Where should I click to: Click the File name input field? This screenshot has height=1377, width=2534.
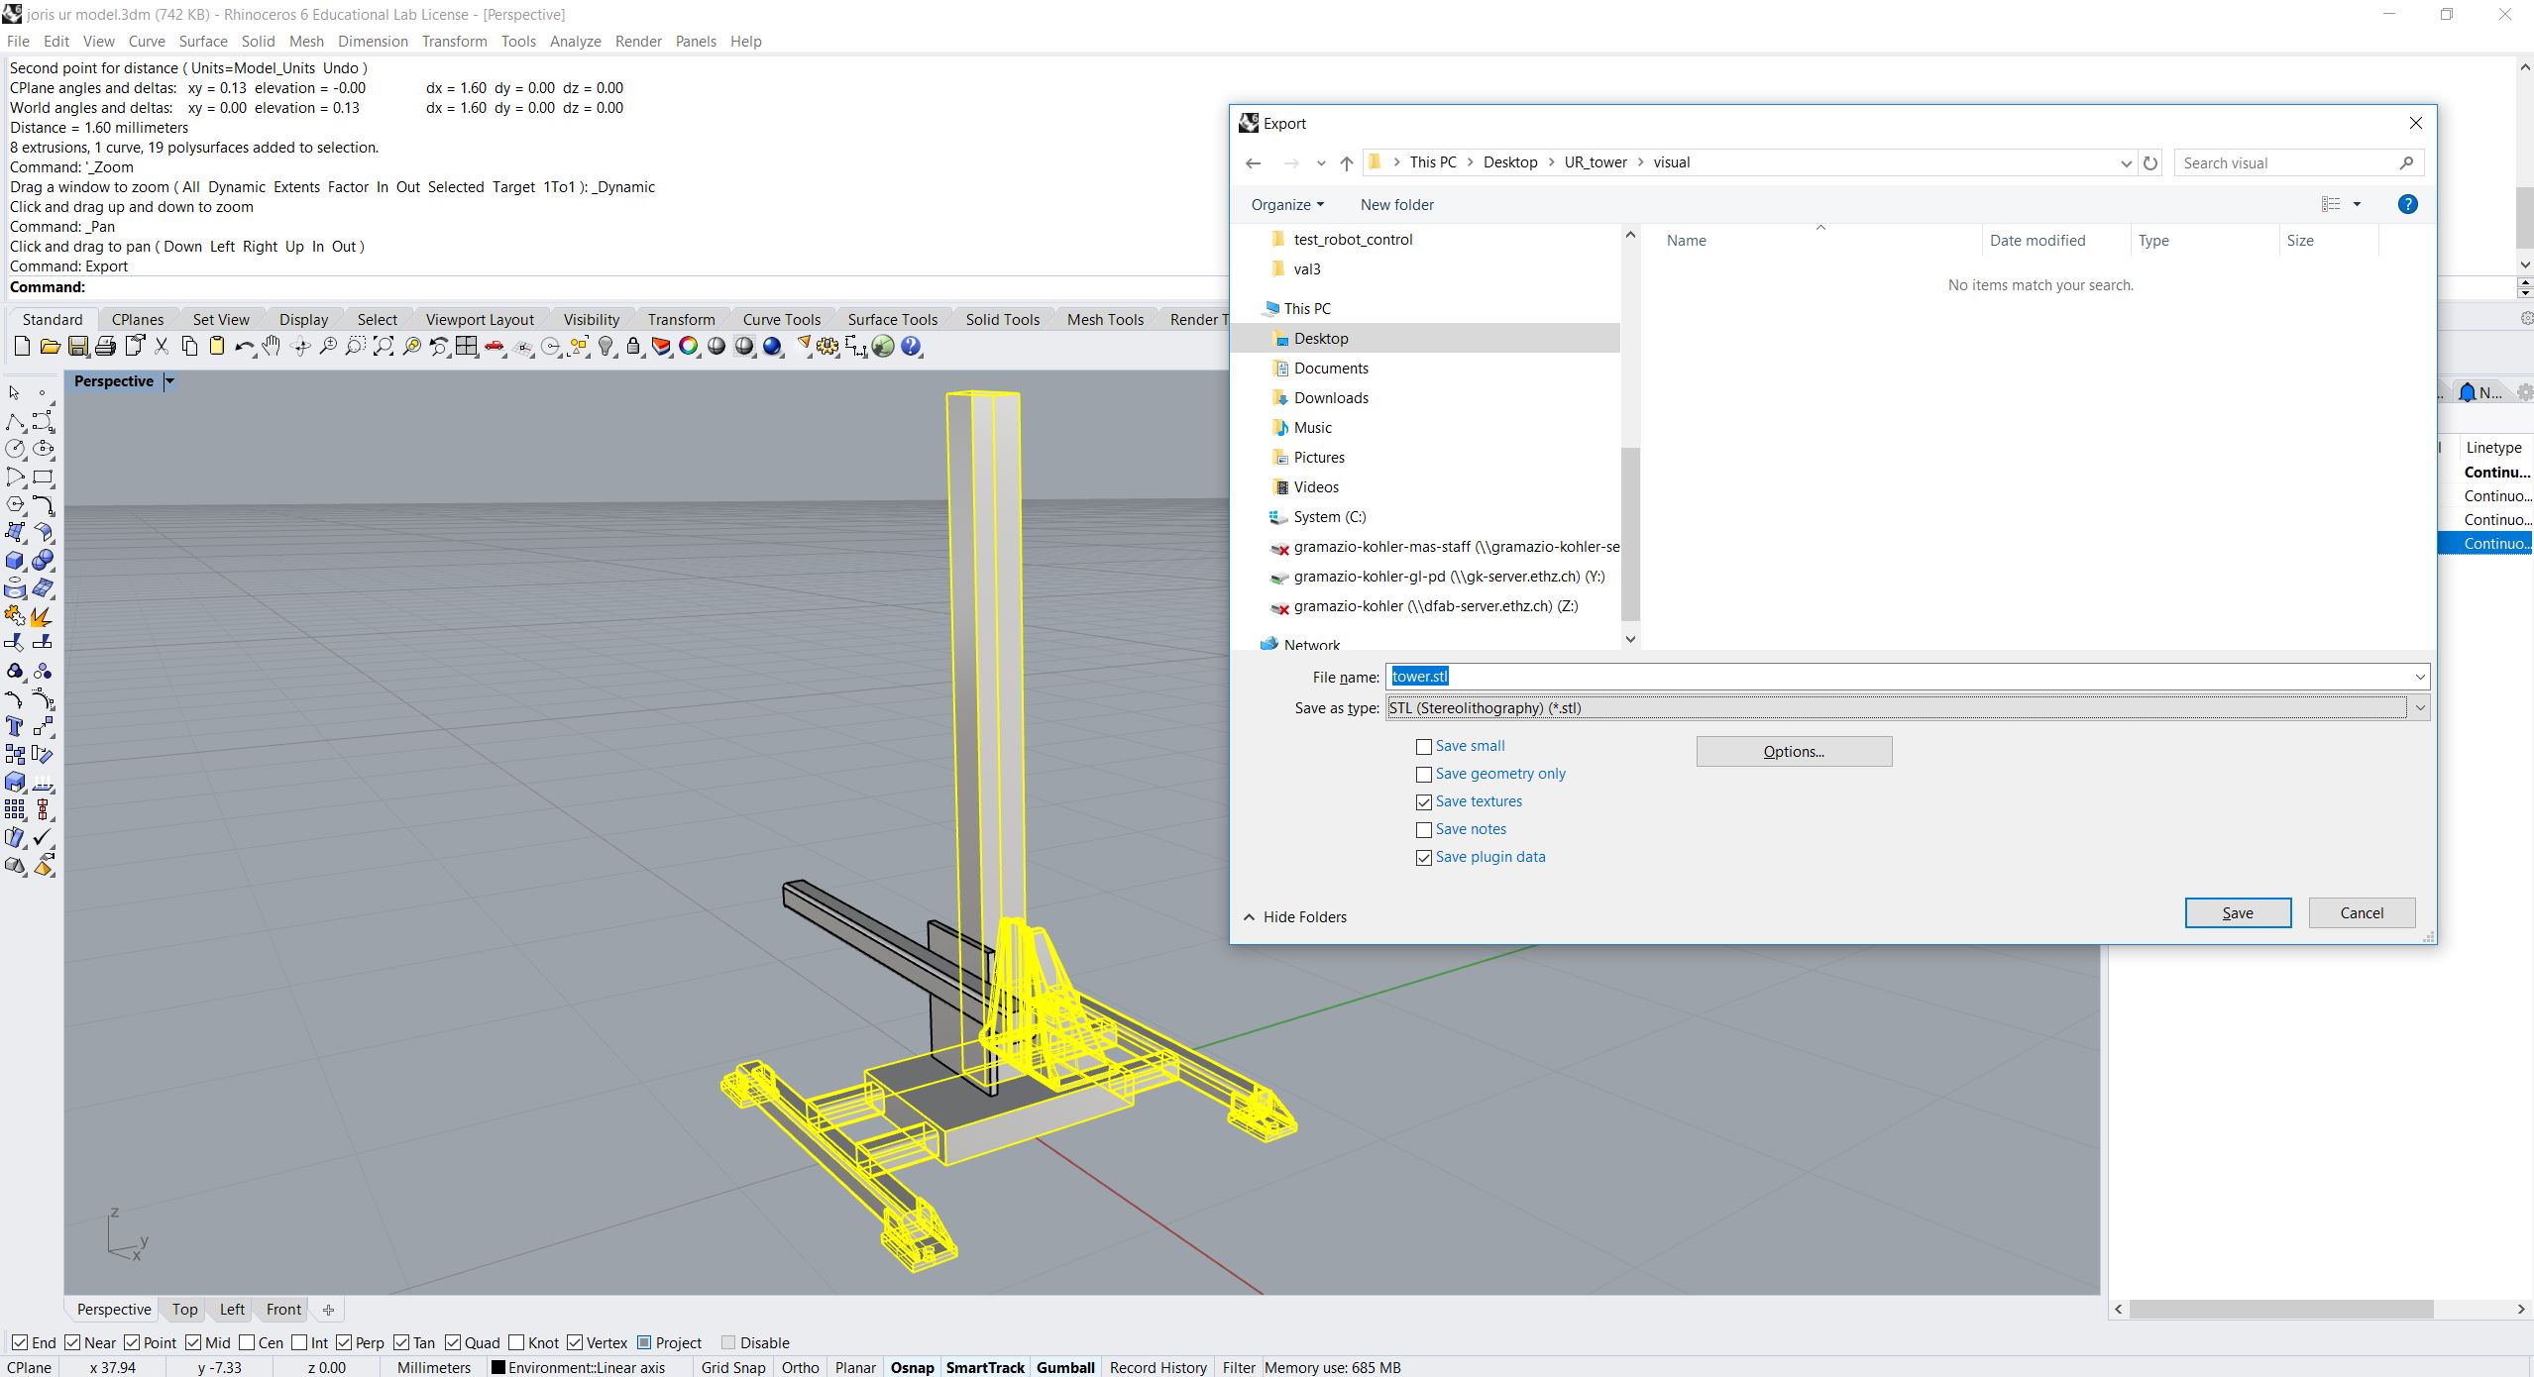[1883, 677]
